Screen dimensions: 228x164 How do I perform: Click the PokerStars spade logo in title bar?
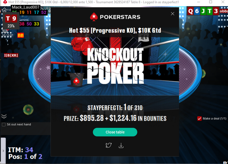5,2
